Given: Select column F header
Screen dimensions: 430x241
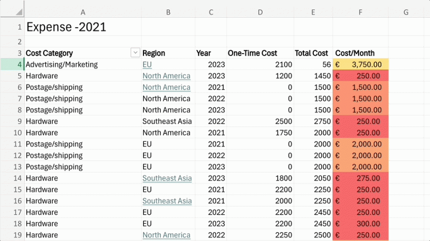Looking at the screenshot, I should coord(360,12).
